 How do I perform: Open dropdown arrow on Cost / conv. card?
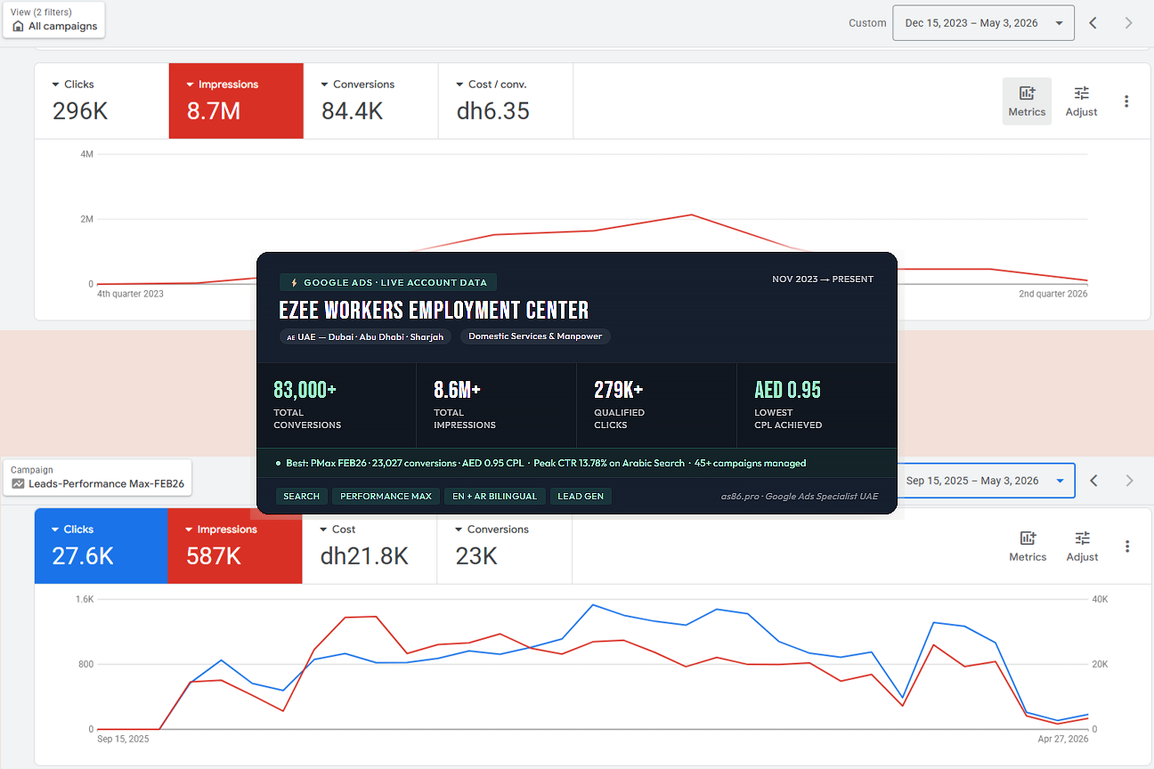tap(460, 85)
